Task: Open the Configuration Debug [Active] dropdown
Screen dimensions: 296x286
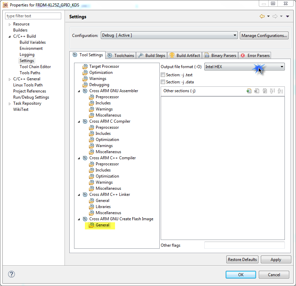Action: [x=169, y=35]
